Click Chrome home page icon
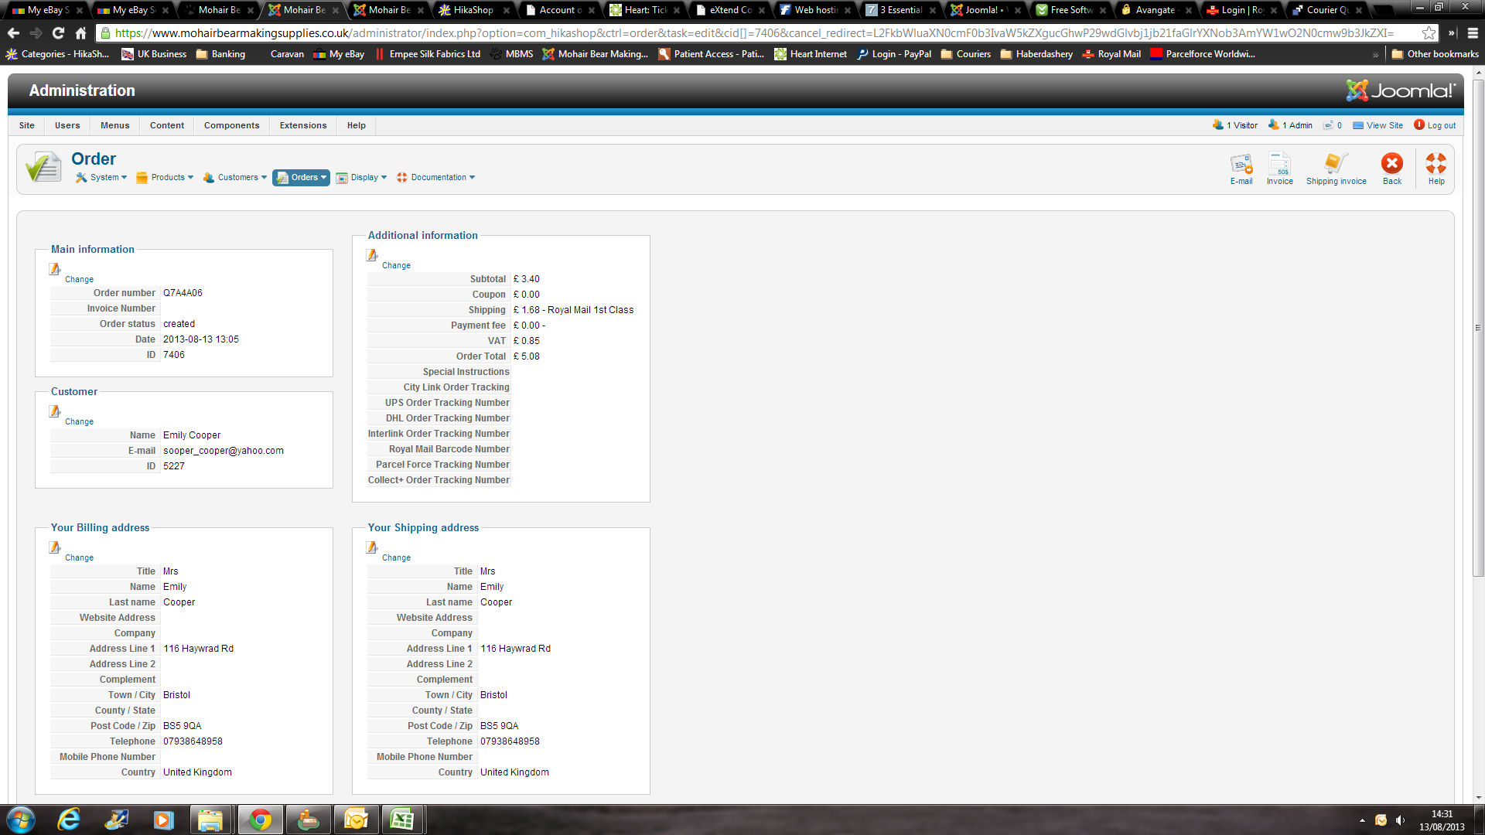Screen dimensions: 1485x835 (x=80, y=33)
